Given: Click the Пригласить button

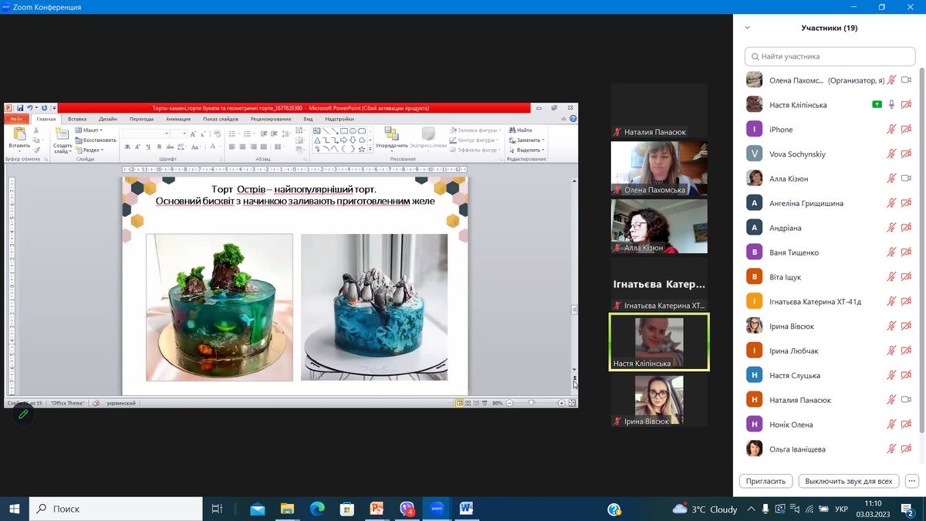Looking at the screenshot, I should pyautogui.click(x=765, y=481).
